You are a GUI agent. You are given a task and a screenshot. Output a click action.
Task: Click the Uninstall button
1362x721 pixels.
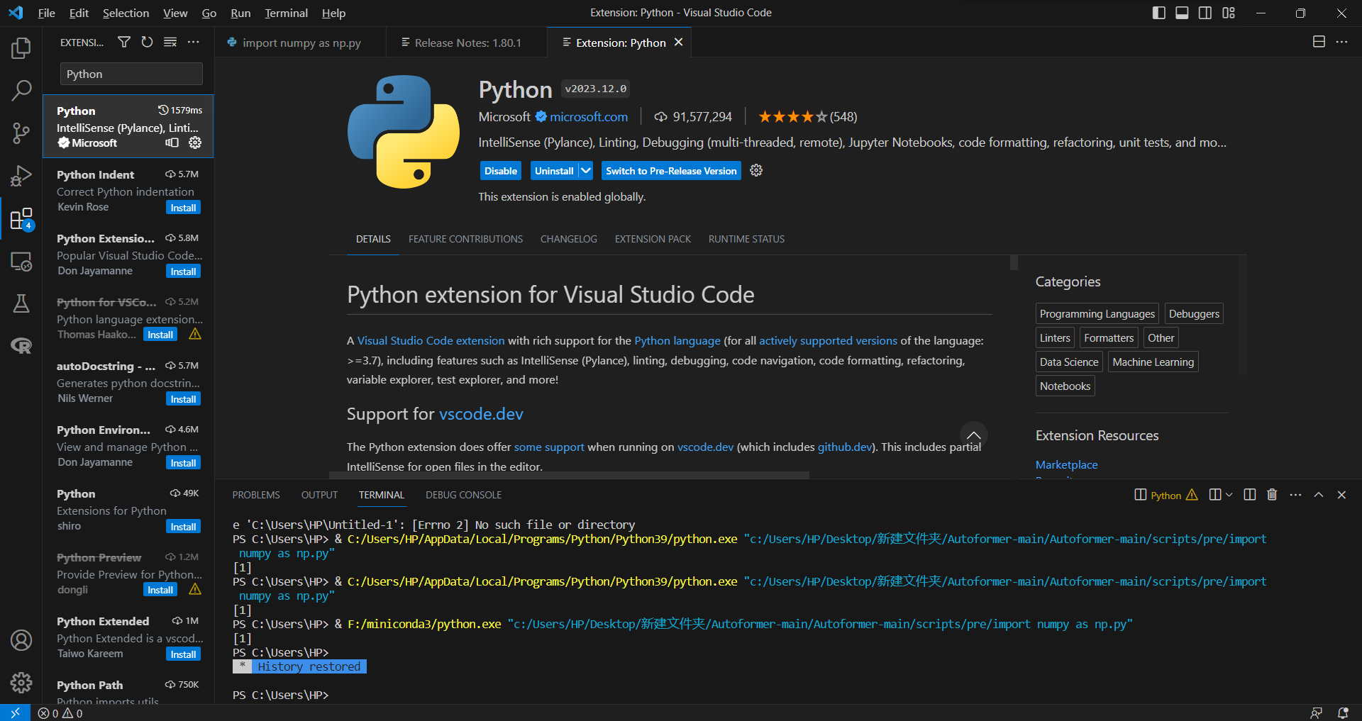(x=554, y=170)
